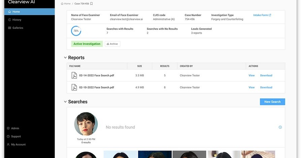Screen dimensions: 301x158
Task: Download the 02-10-2022 Face Search report
Action: click(266, 87)
